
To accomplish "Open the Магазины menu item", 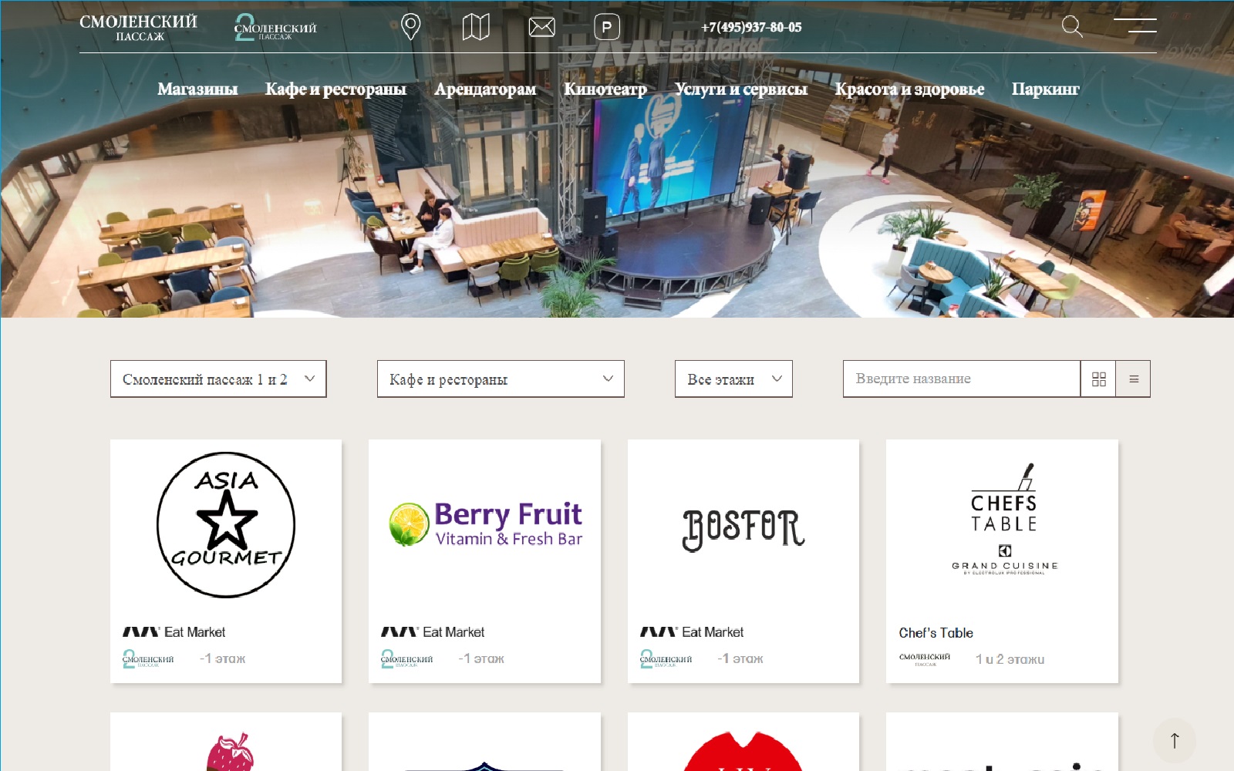I will [197, 89].
